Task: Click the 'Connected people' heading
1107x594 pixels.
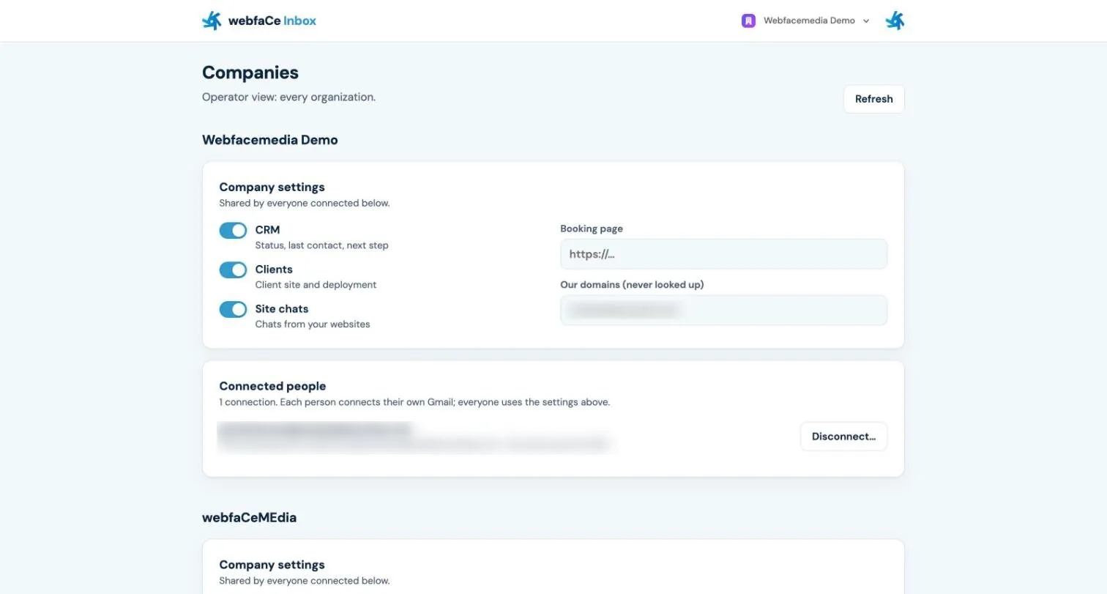Action: (x=272, y=386)
